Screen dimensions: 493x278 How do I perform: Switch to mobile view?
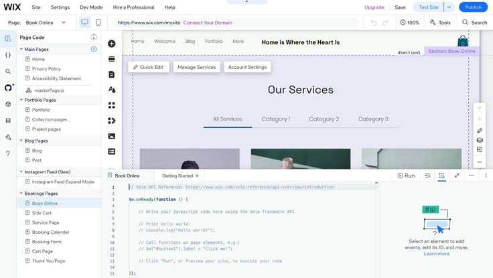click(x=98, y=22)
